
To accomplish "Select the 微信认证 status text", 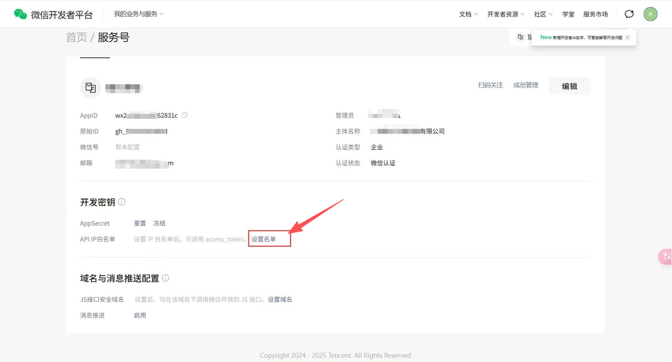I will click(x=383, y=163).
